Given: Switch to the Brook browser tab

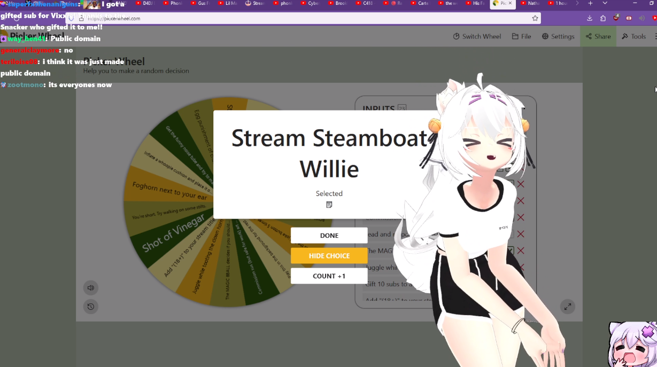Looking at the screenshot, I should 339,3.
